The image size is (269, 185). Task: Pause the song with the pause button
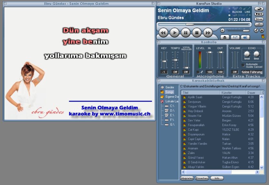tap(186, 33)
